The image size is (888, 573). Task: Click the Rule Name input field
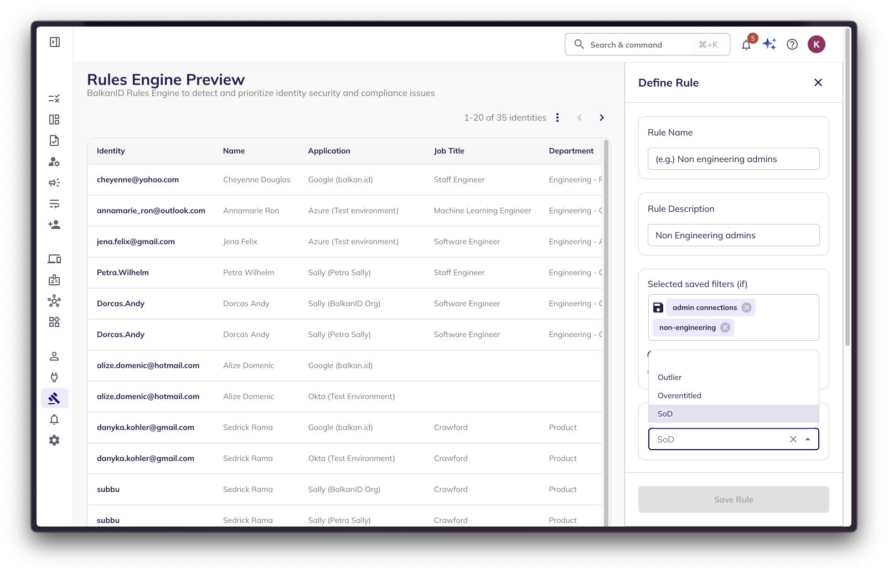tap(734, 159)
